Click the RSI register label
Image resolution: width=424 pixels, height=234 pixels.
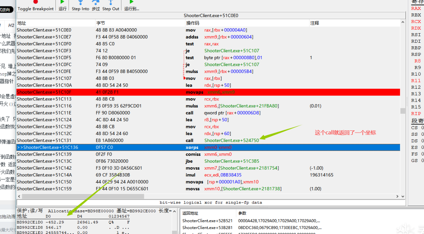[x=416, y=35]
